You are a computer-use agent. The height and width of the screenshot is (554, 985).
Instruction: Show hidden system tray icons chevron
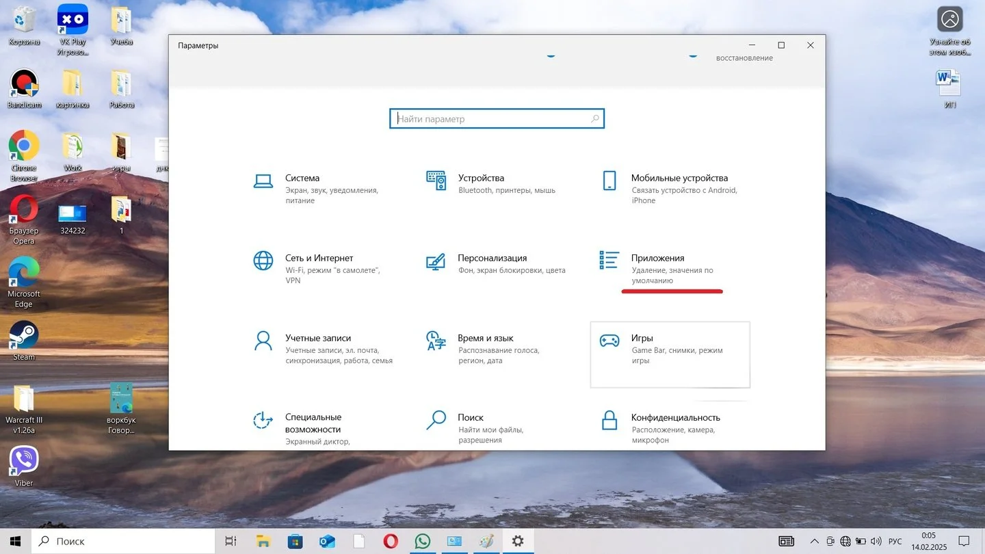814,541
